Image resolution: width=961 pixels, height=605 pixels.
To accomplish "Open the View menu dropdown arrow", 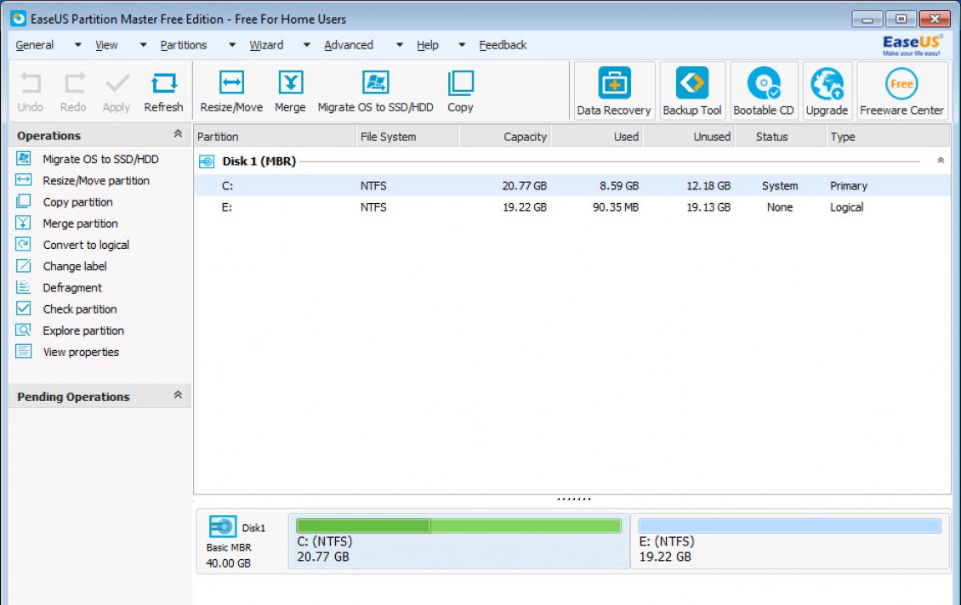I will [x=144, y=45].
